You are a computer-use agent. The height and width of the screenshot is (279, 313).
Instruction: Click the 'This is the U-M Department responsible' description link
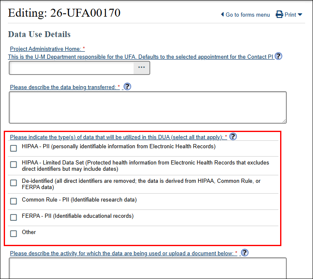(141, 57)
